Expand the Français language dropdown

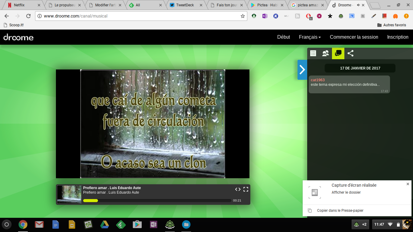point(310,37)
